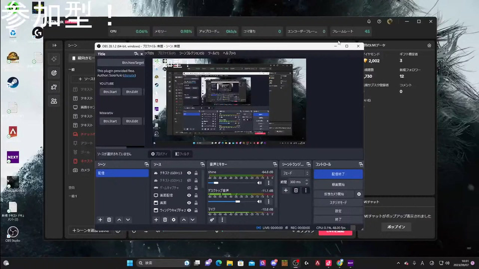Click 配信終了 button in OBS controls

(338, 174)
